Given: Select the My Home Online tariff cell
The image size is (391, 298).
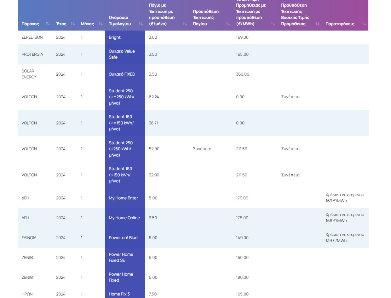Looking at the screenshot, I should point(124,218).
